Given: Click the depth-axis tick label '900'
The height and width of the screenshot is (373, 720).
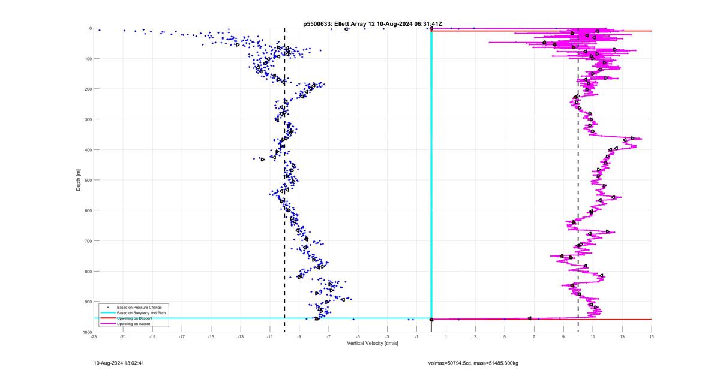Looking at the screenshot, I should click(88, 302).
